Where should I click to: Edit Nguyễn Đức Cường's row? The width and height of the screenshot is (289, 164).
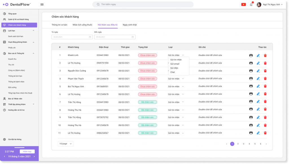click(x=258, y=71)
